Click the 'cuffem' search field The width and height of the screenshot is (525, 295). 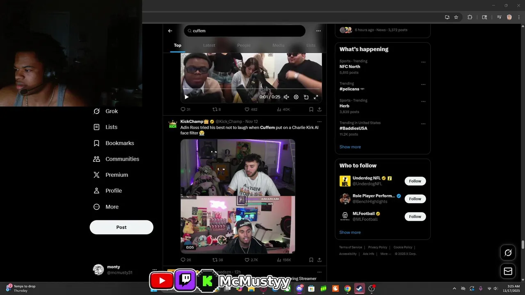[x=245, y=31]
